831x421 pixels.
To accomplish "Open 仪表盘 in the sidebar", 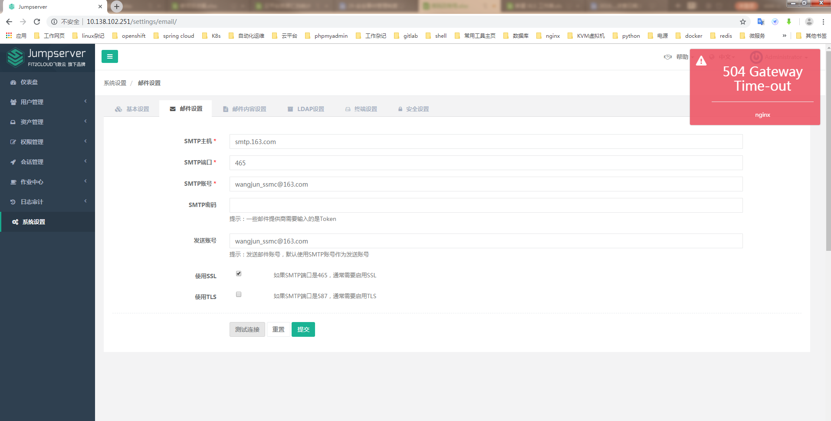I will click(48, 82).
